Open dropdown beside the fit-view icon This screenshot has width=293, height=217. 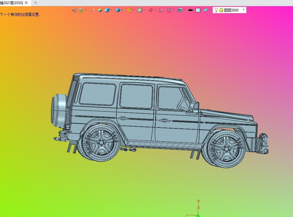(x=144, y=10)
